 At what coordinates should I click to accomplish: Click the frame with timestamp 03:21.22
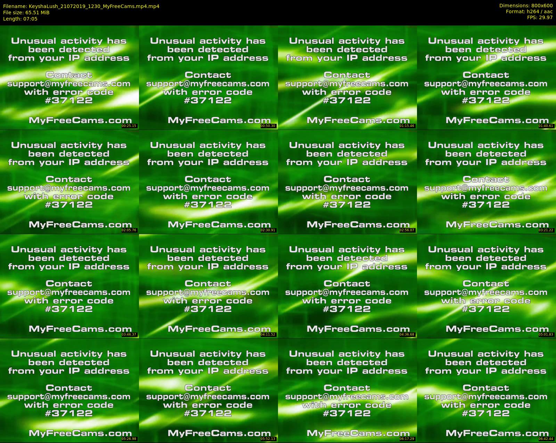(486, 182)
